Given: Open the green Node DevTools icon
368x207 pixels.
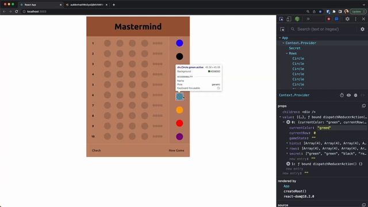Looking at the screenshot, I should (x=297, y=19).
